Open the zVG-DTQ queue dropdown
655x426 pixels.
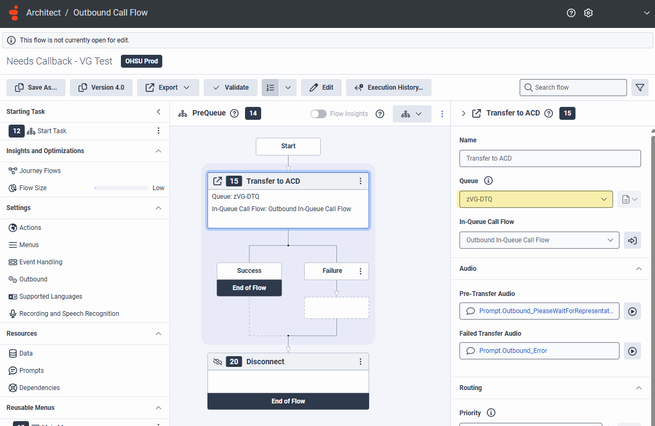tap(535, 199)
